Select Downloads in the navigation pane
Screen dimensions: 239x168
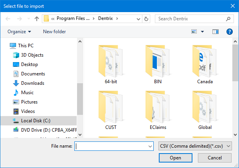tap(32, 83)
